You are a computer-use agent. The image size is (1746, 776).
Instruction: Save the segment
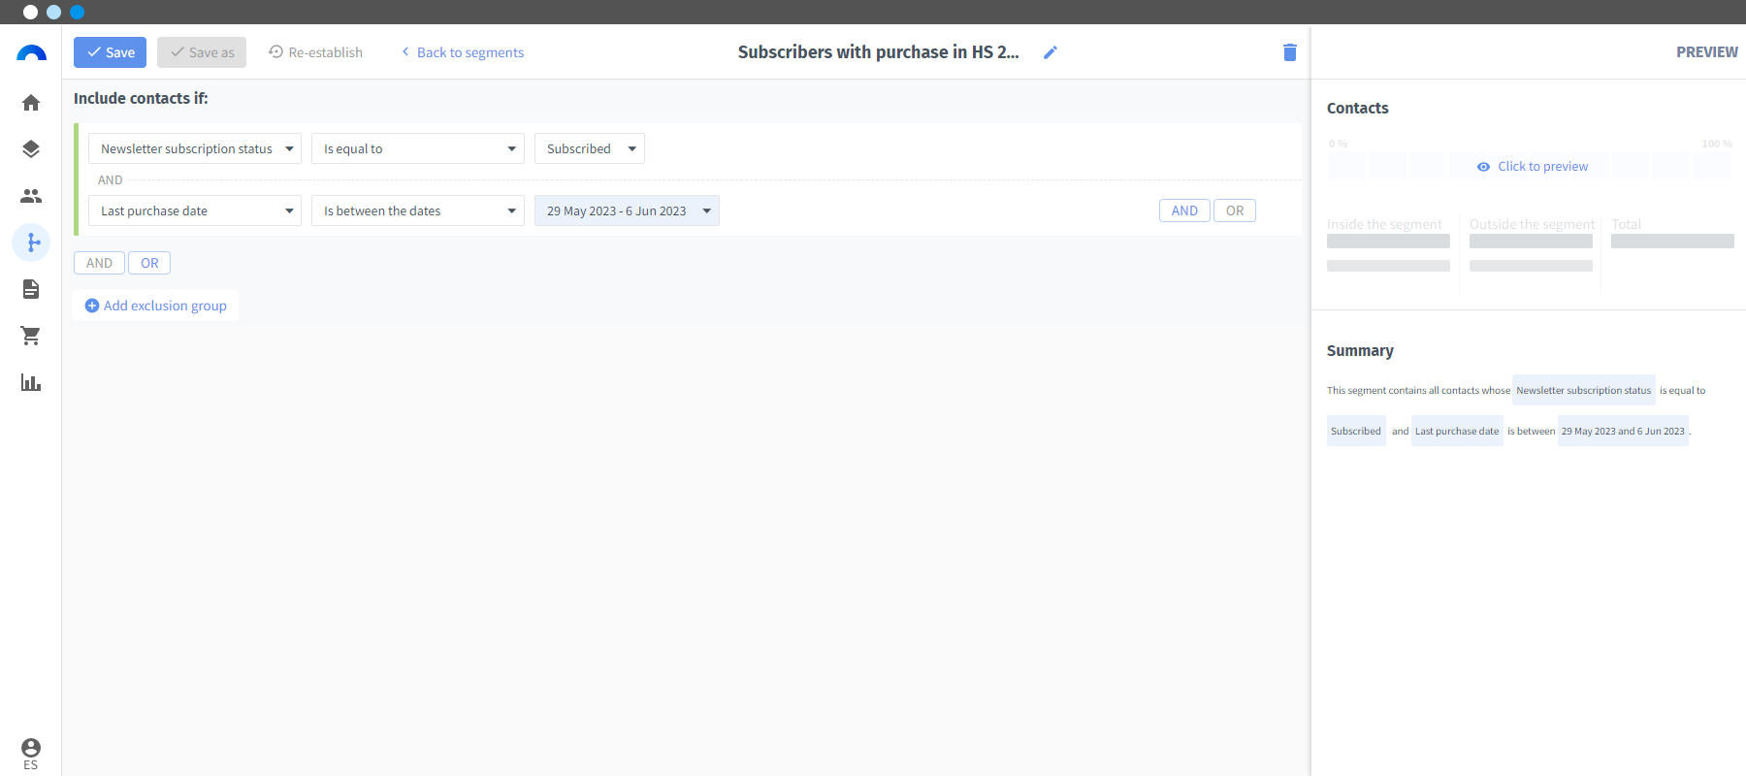point(110,52)
